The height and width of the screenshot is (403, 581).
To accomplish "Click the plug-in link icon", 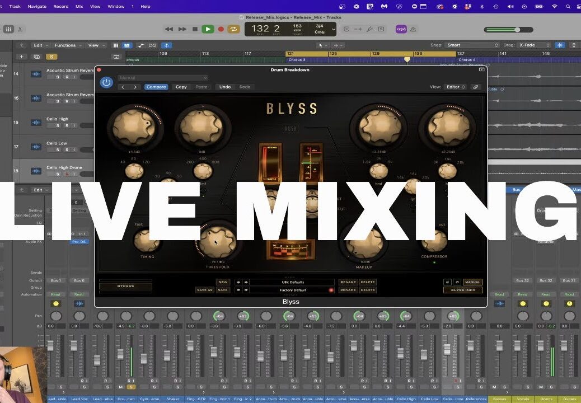I will click(476, 87).
